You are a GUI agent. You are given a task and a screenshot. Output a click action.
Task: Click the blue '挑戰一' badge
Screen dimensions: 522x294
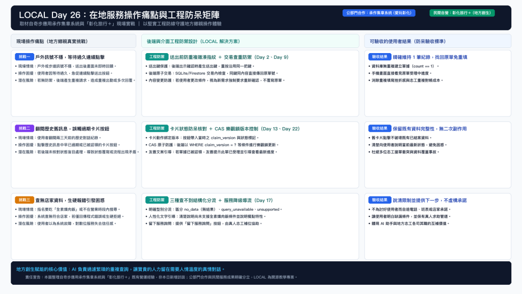[x=24, y=57]
